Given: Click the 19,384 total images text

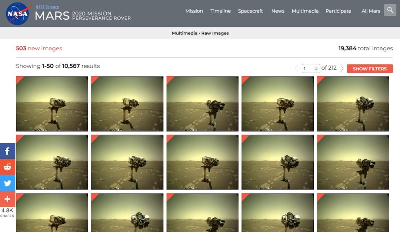Looking at the screenshot, I should (x=366, y=48).
